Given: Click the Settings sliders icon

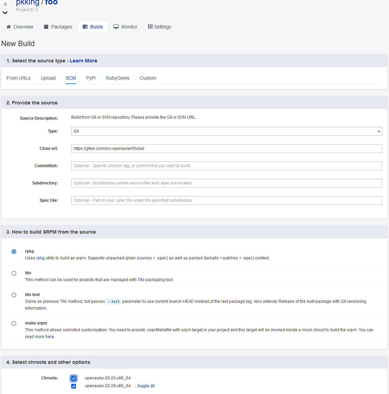Looking at the screenshot, I should (x=150, y=26).
